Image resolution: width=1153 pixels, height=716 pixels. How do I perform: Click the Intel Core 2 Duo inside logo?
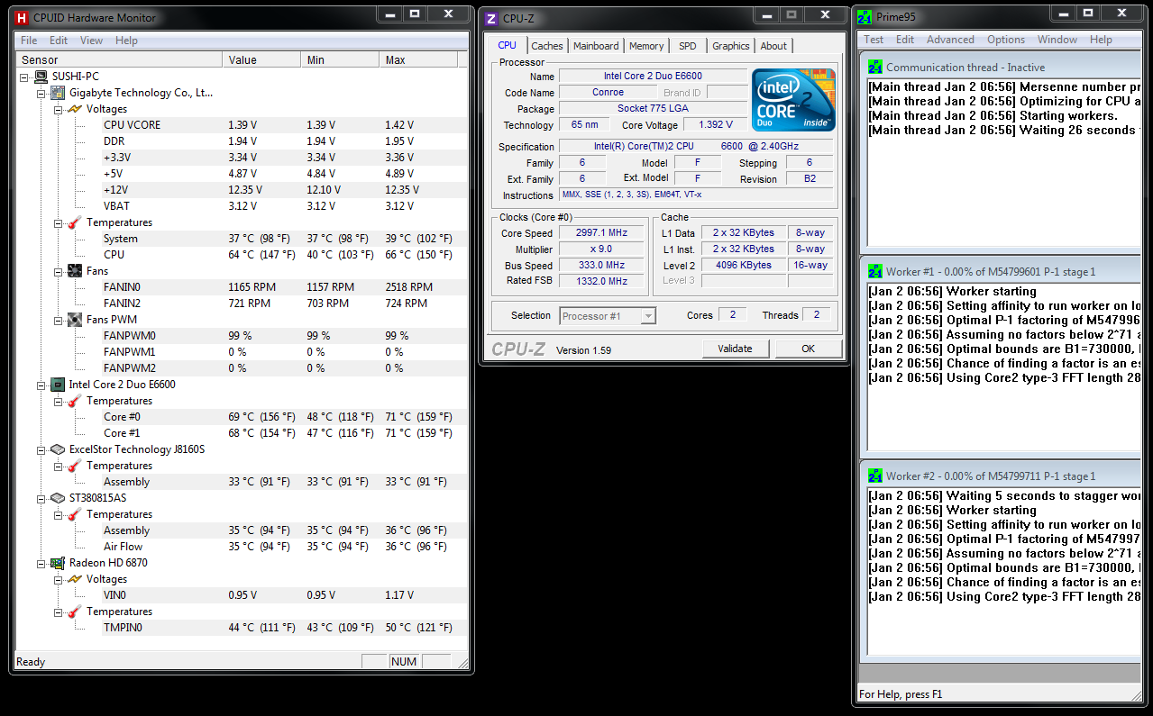tap(793, 100)
